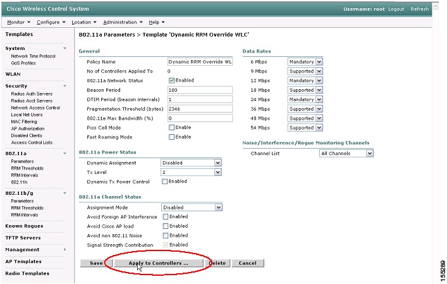
Task: Open the Monitor menu
Action: pyautogui.click(x=18, y=22)
